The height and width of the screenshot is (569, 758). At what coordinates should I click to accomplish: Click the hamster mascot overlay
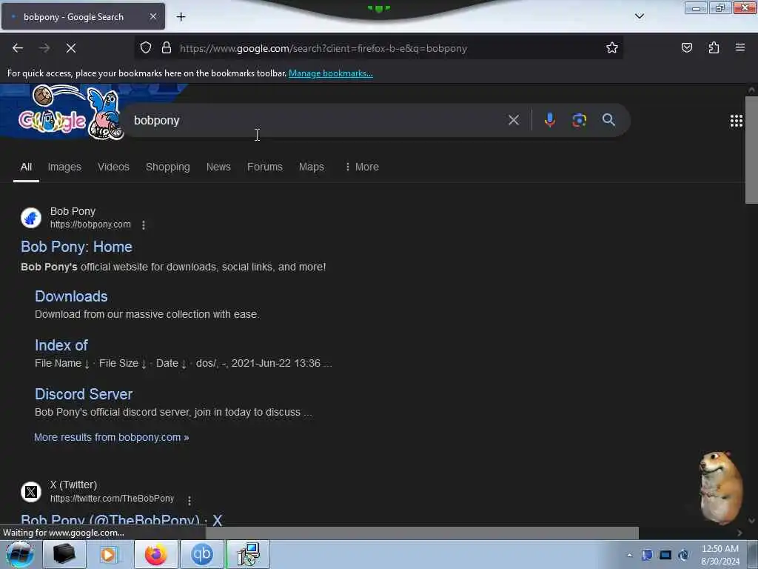pos(721,488)
